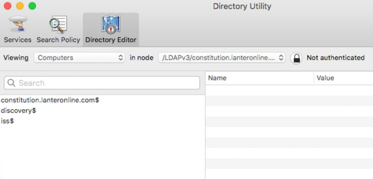Click the magnifying glass in search field

tap(12, 83)
